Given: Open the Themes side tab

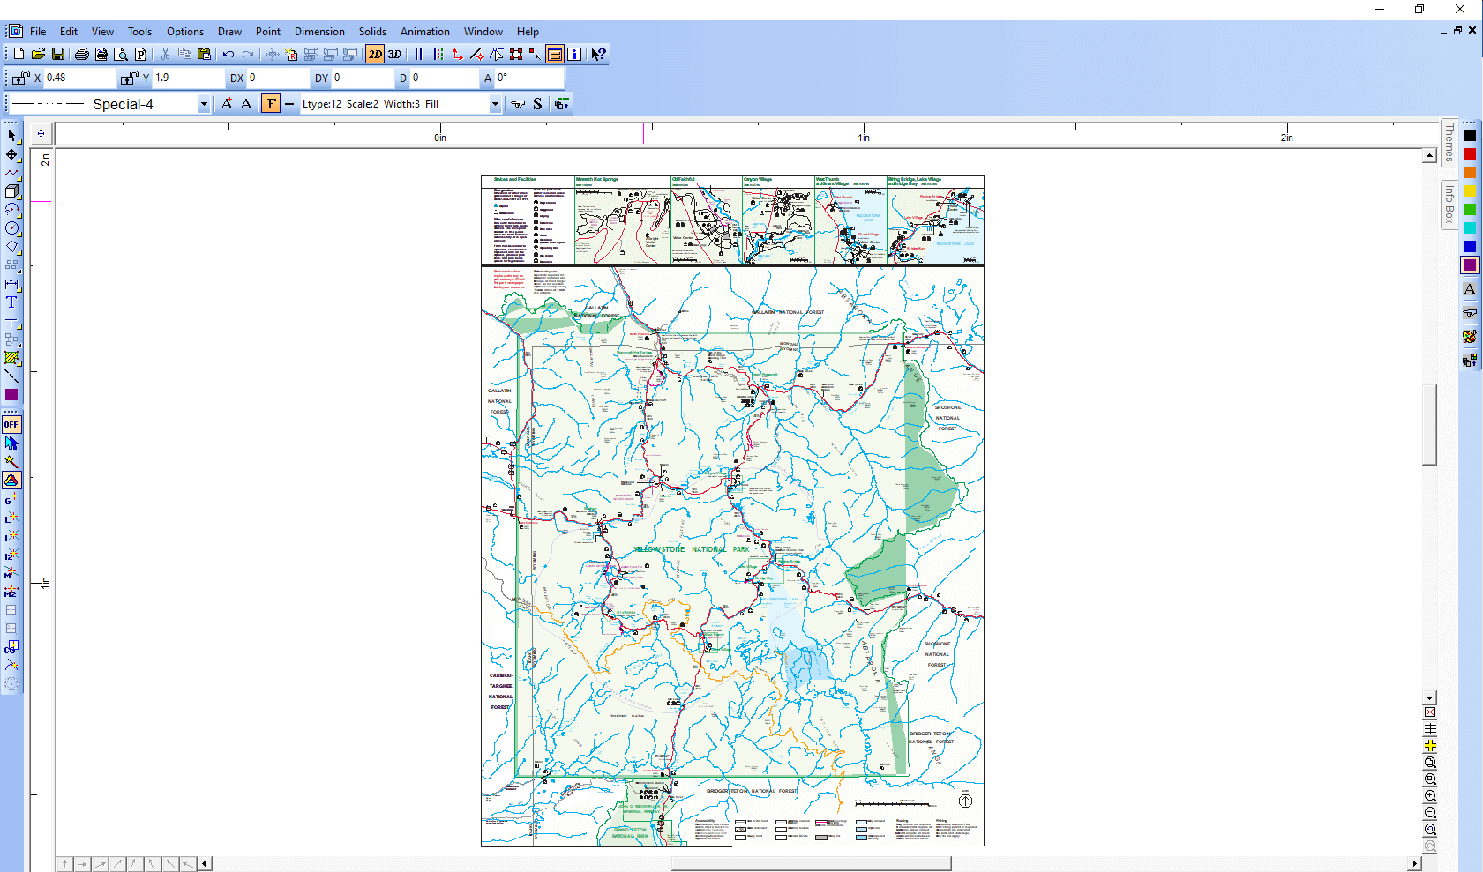Looking at the screenshot, I should pyautogui.click(x=1449, y=142).
